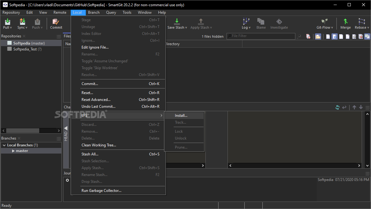Viewport: 371px width, 209px height.
Task: Click the Sync toolbar icon
Action: [22, 21]
